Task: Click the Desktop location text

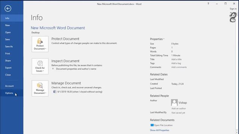Action: [35, 32]
